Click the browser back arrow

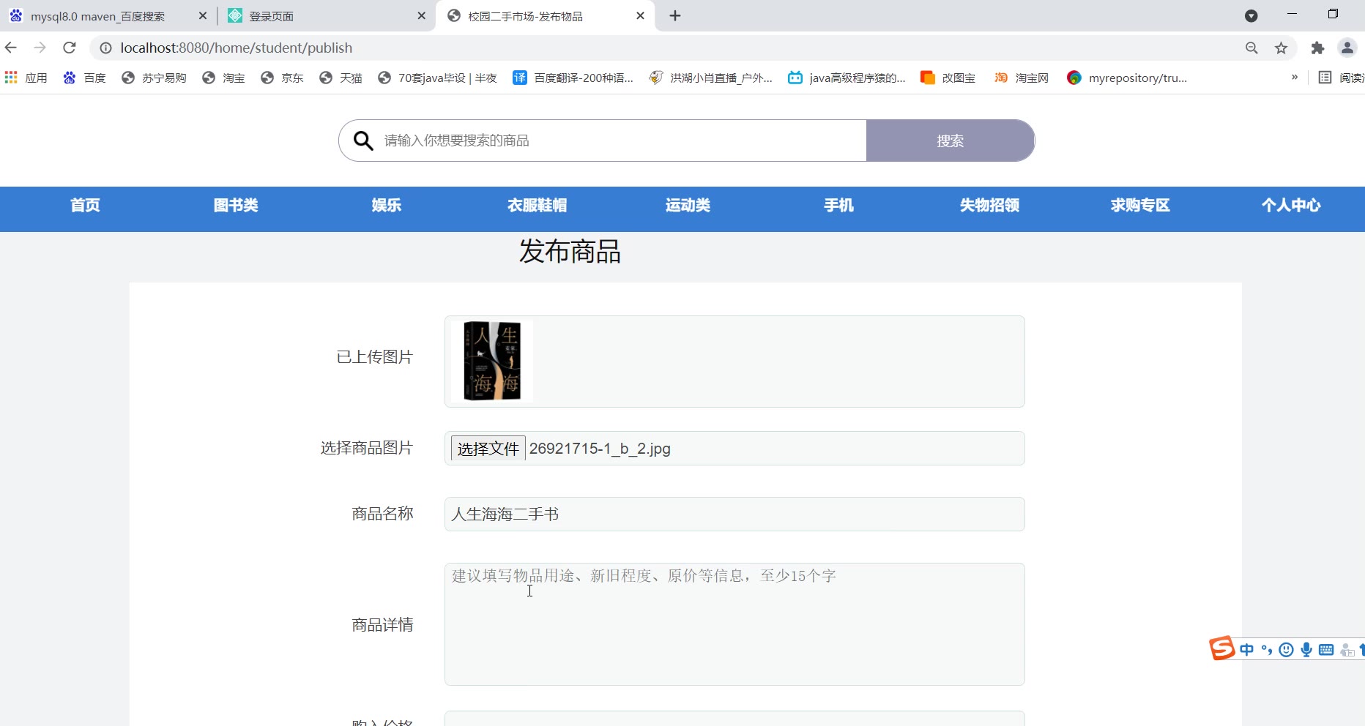[11, 48]
